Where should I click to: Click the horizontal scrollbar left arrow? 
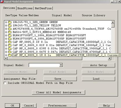6,58
